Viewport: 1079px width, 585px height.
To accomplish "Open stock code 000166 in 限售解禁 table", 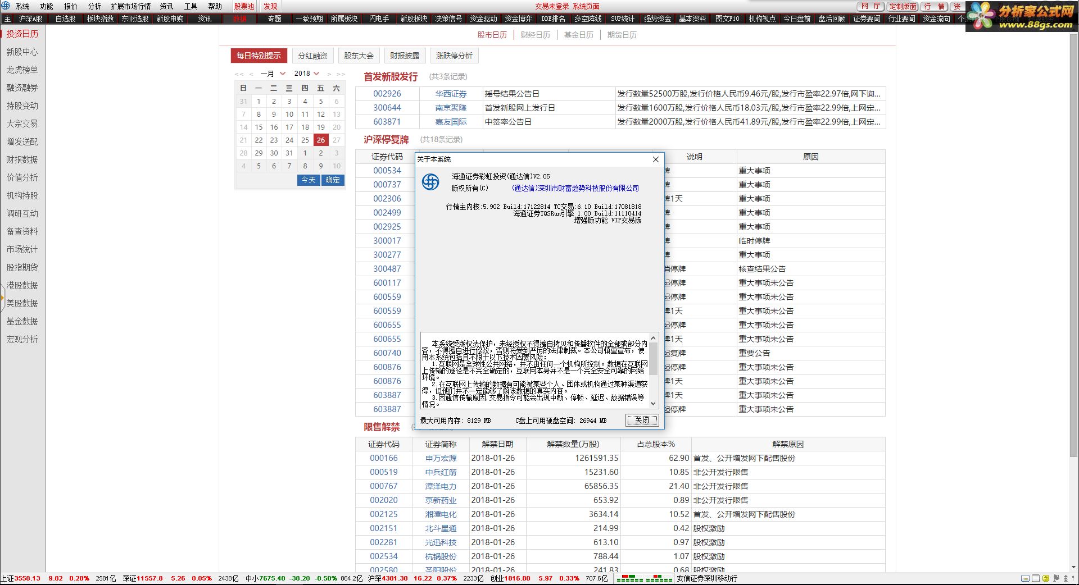I will coord(384,458).
